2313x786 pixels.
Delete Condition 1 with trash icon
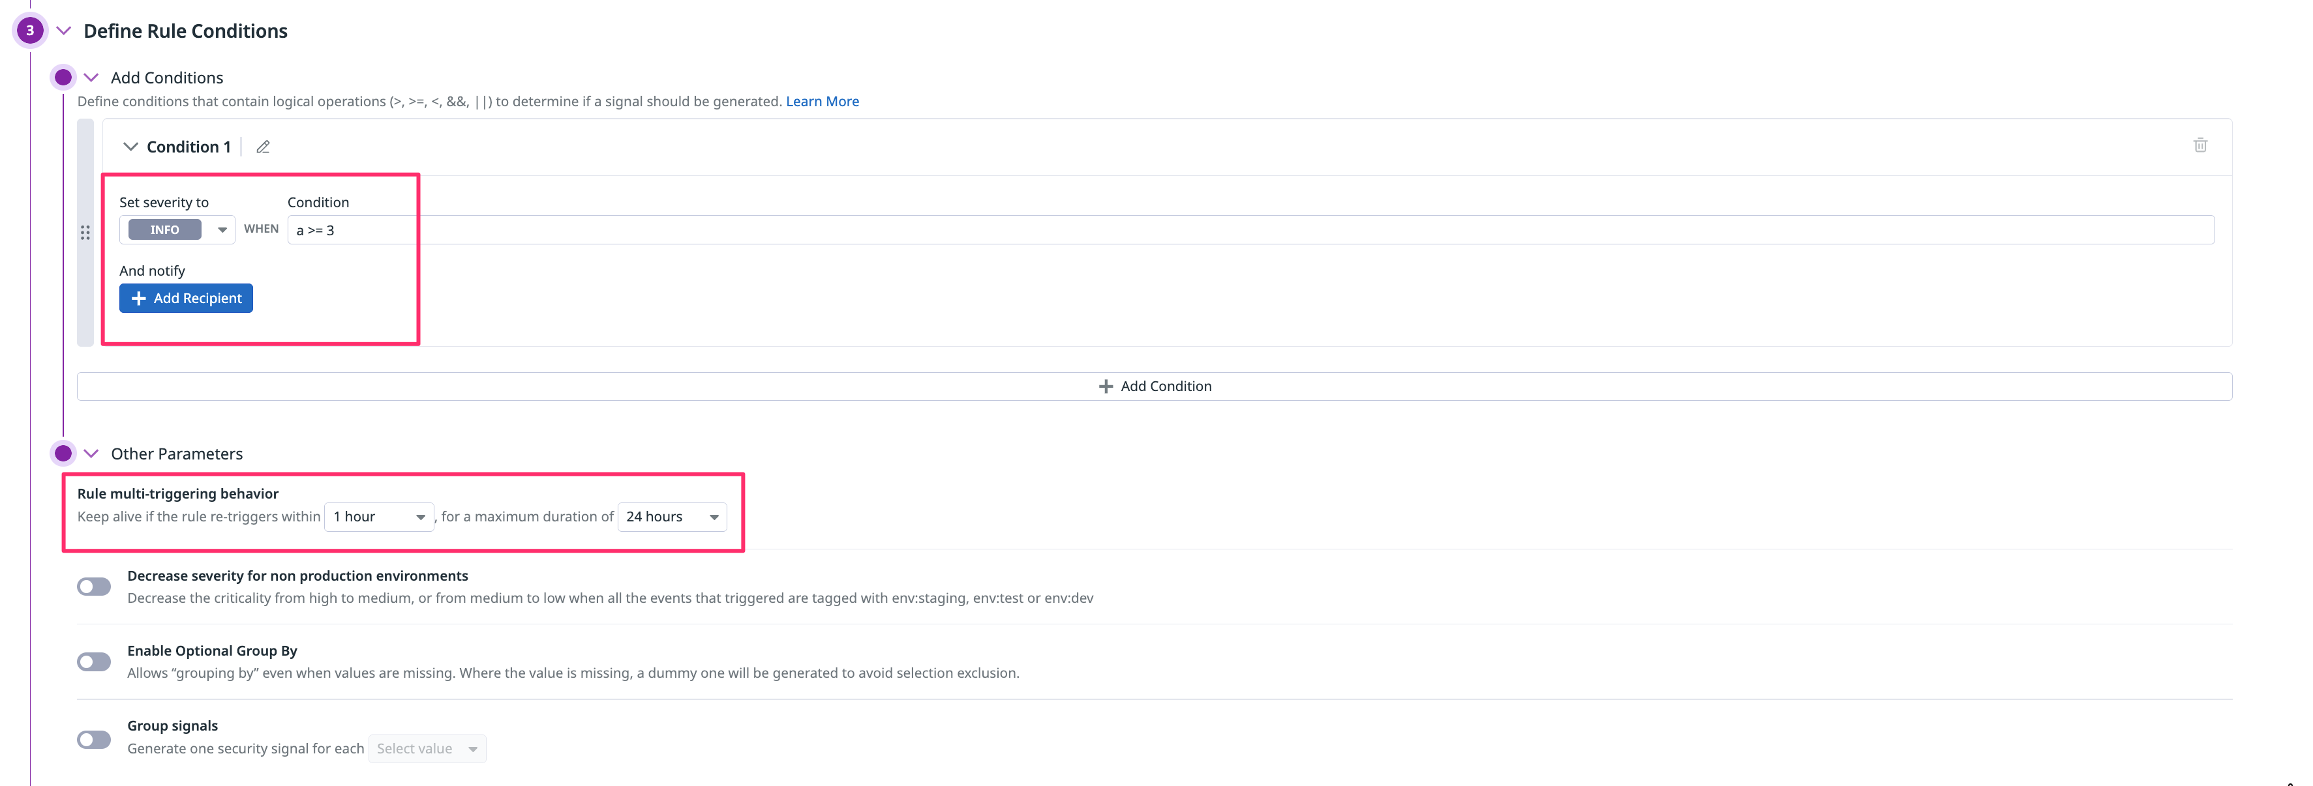coord(2200,145)
